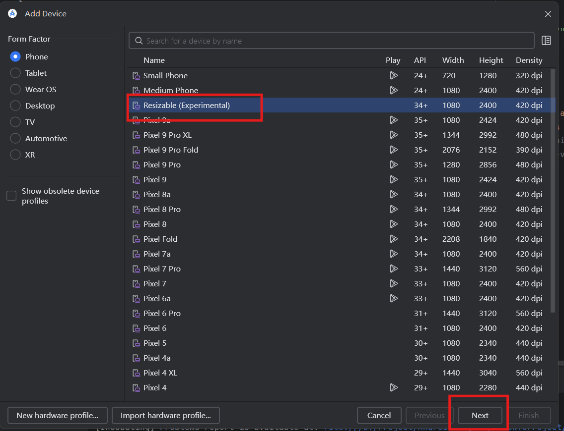The image size is (564, 431).
Task: Select the Phone form factor radio button
Action: (x=15, y=56)
